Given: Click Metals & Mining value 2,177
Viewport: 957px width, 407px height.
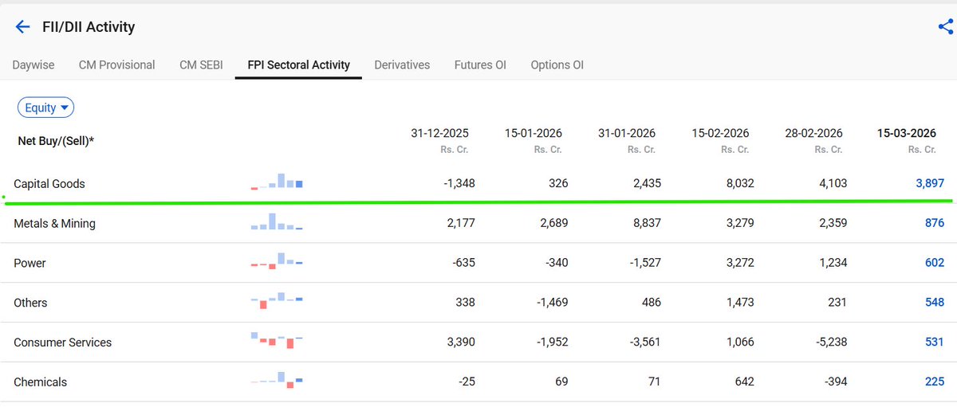Looking at the screenshot, I should tap(460, 223).
